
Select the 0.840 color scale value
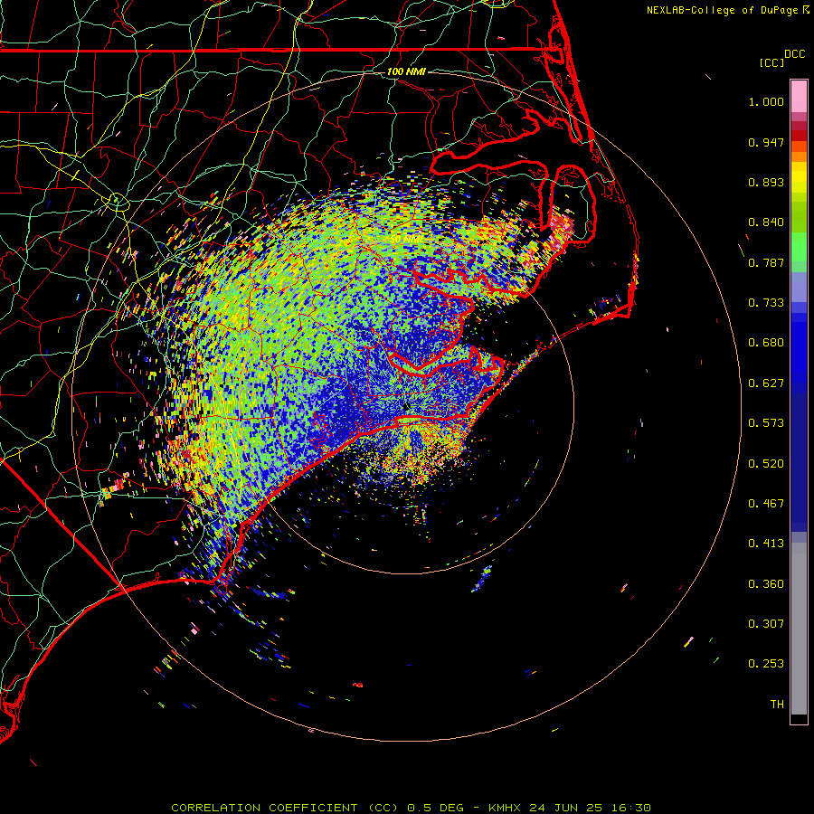tap(766, 222)
